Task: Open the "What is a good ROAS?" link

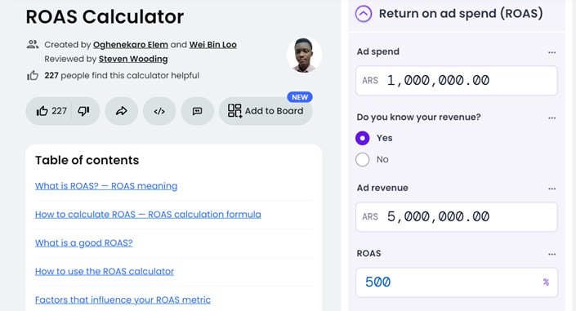Action: point(84,243)
